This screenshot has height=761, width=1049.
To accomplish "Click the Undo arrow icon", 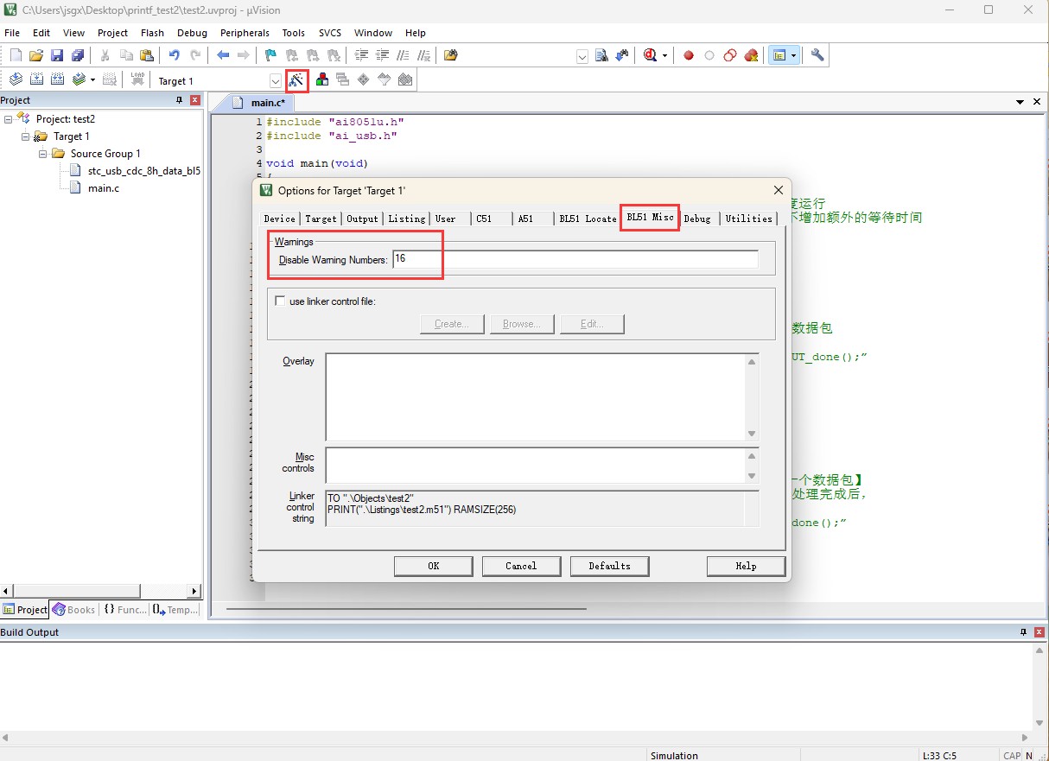I will pos(175,55).
